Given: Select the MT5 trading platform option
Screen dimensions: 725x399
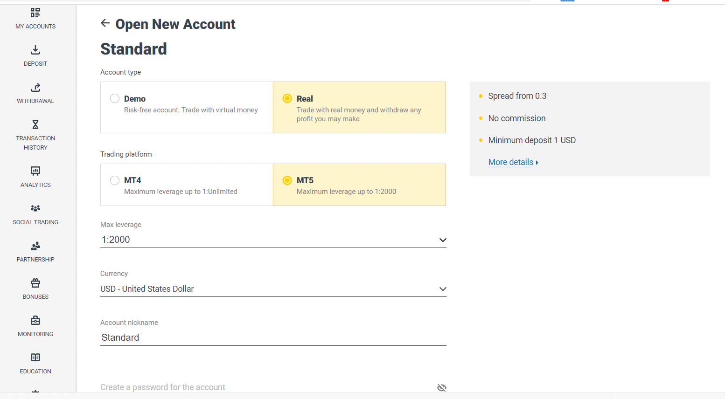Looking at the screenshot, I should [x=287, y=180].
